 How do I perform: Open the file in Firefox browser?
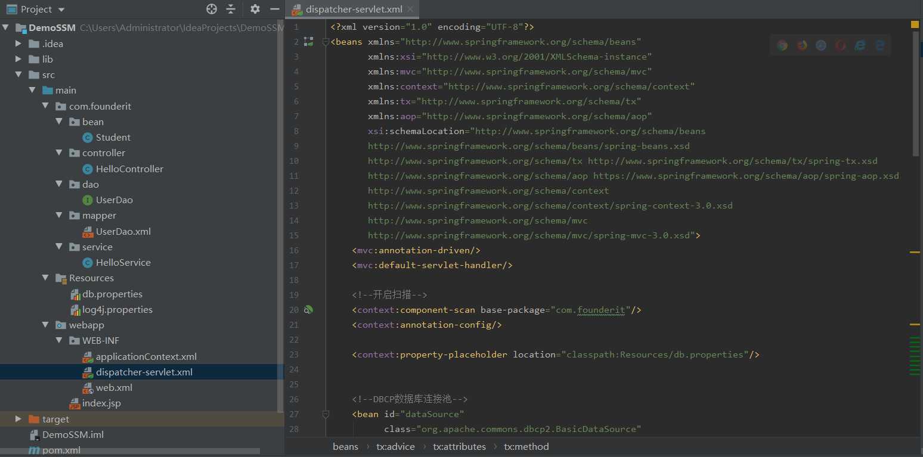tap(802, 45)
